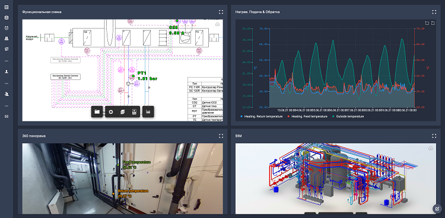Click the CE8 0.58 A sensor label

(177, 30)
